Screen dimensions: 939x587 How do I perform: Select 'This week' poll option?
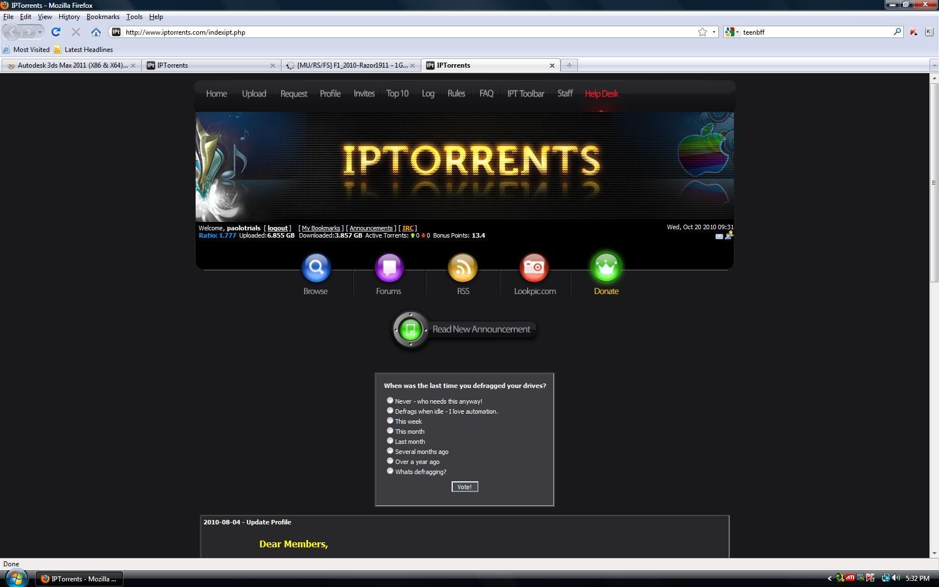[x=390, y=420]
